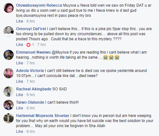Click Emmanuel Nwaiwu's profile photo
Image resolution: width=159 pixels, height=136 pixels.
tap(9, 55)
